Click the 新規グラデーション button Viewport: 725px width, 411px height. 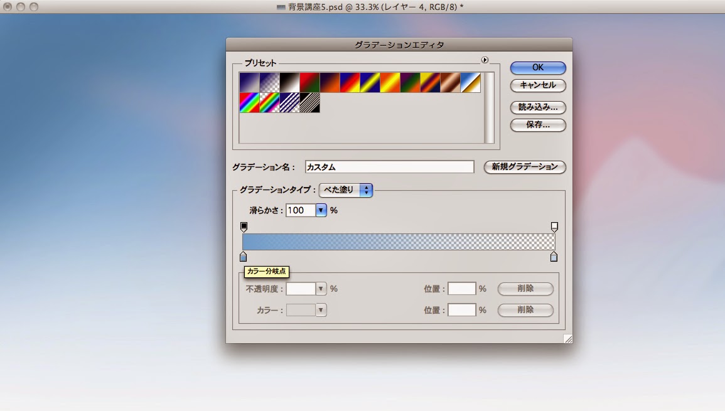pyautogui.click(x=525, y=167)
